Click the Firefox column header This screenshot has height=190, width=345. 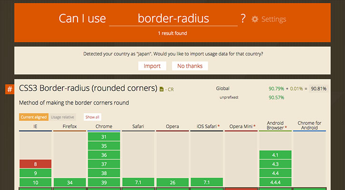coord(69,126)
